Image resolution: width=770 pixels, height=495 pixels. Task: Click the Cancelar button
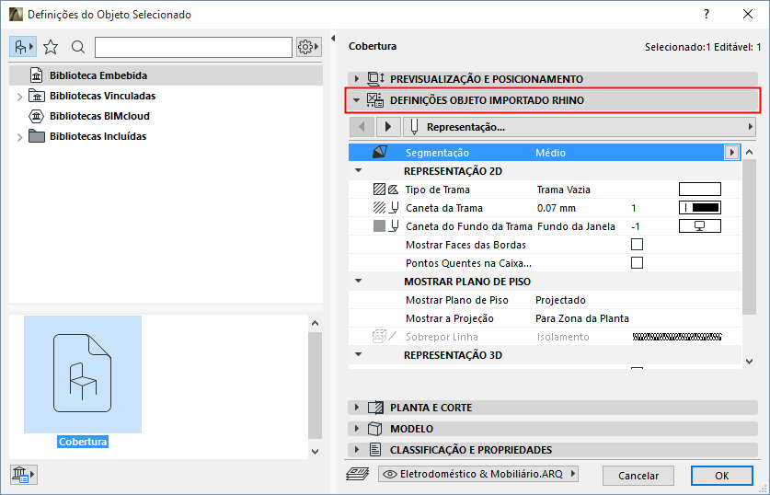tap(638, 476)
